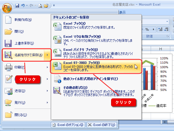
Task: Expand the 印刷(P) submenu arrow
Action: tap(47, 67)
